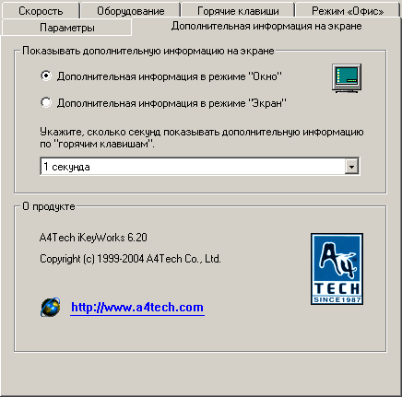Switch to the Режим «Офис» tab

point(348,11)
